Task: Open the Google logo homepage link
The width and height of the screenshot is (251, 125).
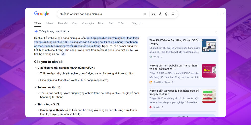Action: click(x=42, y=14)
